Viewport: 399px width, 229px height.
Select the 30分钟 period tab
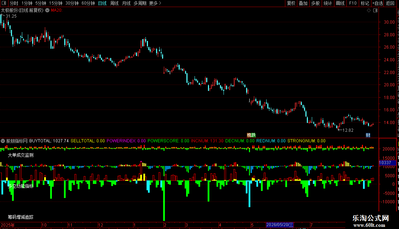pos(72,3)
